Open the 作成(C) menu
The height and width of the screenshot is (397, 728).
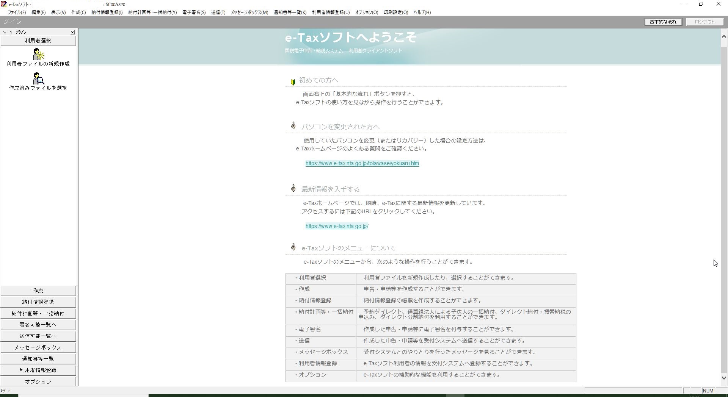(78, 13)
